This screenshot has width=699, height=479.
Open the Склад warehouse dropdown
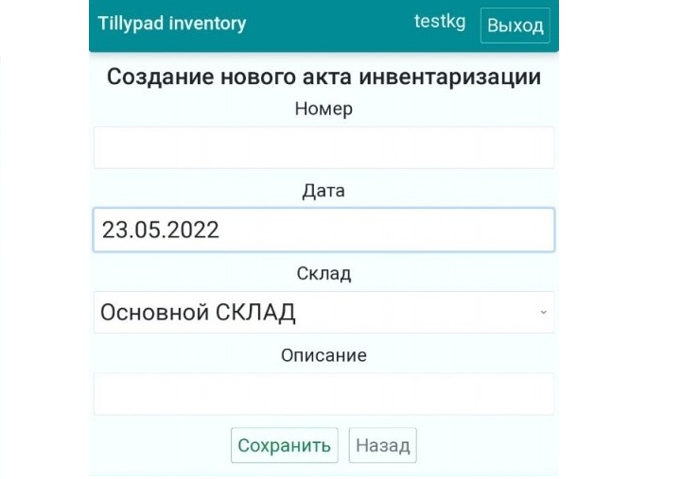[x=323, y=312]
